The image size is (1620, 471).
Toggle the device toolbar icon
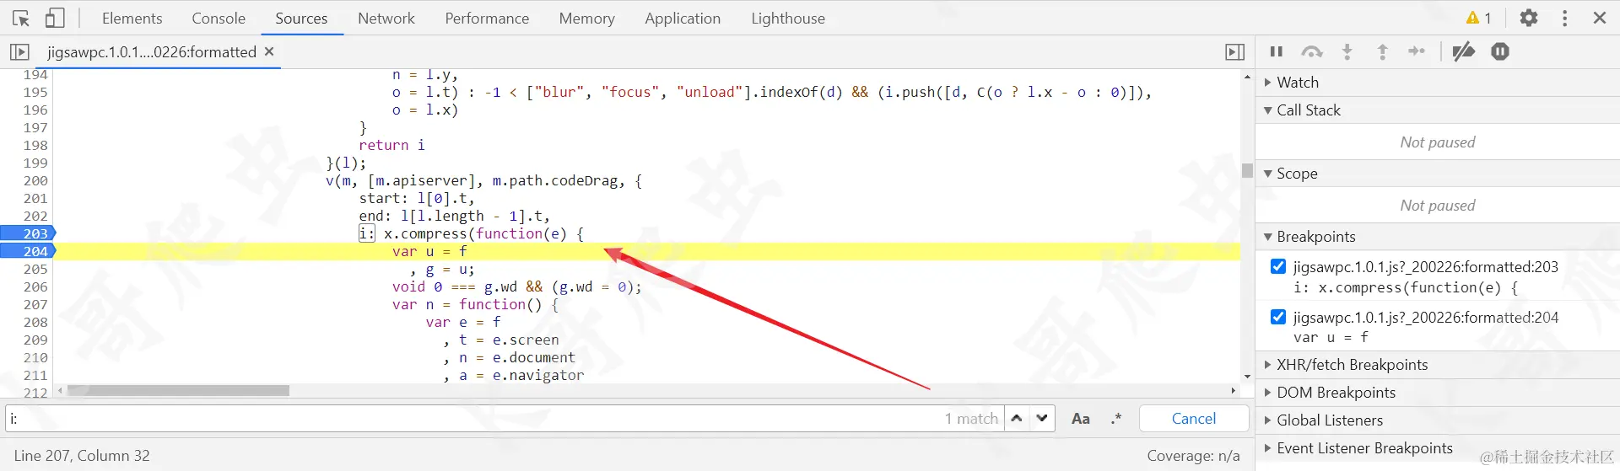[x=55, y=18]
